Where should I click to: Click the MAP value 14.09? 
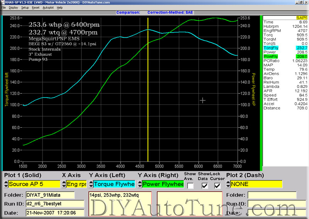[302, 65]
